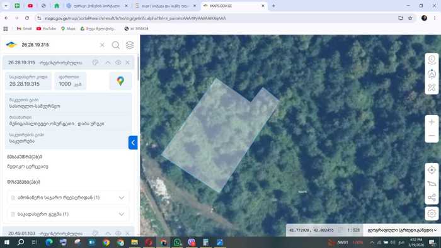Image resolution: width=441 pixels, height=248 pixels.
Task: Switch to the MAPS.GOV.GE browser tab
Action: (234, 6)
